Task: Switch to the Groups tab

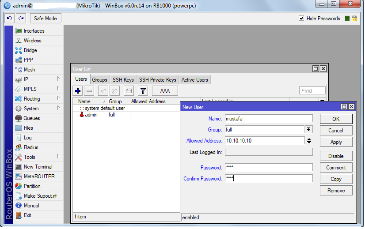Action: tap(99, 80)
